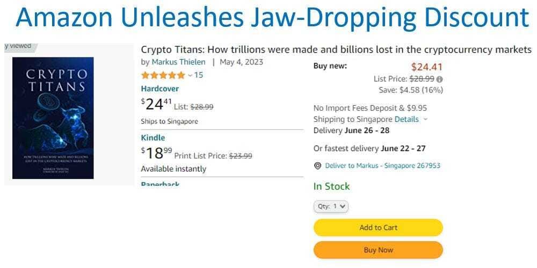Image resolution: width=537 pixels, height=268 pixels.
Task: Click the Crypto Titans book cover image
Action: 53,118
